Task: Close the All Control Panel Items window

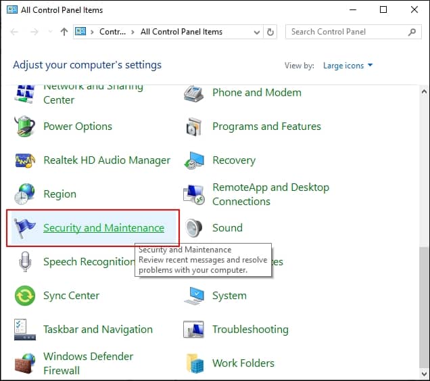Action: tap(414, 10)
